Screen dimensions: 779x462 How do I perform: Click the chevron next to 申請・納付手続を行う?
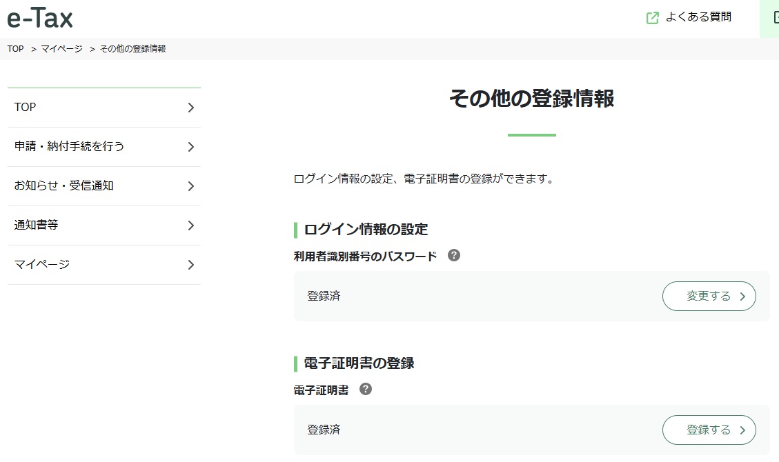[x=190, y=147]
